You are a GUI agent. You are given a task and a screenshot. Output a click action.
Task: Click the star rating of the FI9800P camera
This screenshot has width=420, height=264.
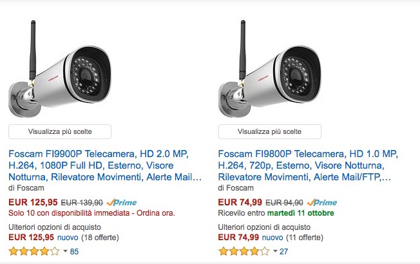243,251
